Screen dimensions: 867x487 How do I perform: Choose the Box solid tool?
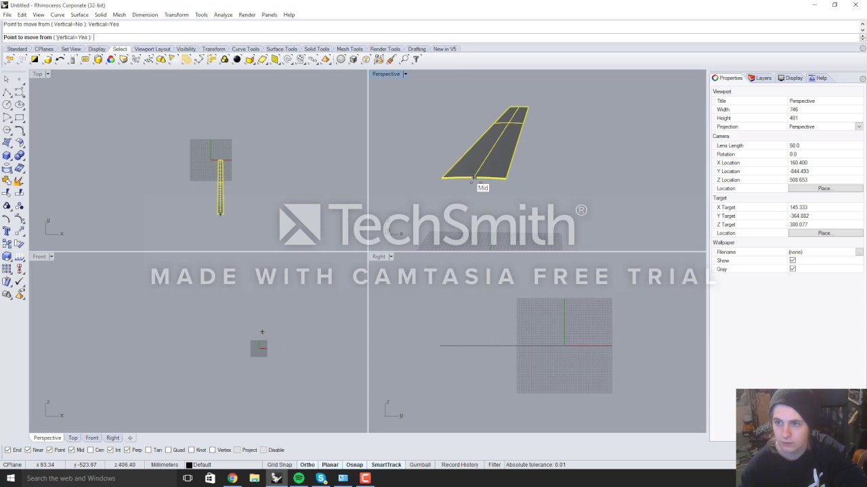click(x=7, y=156)
